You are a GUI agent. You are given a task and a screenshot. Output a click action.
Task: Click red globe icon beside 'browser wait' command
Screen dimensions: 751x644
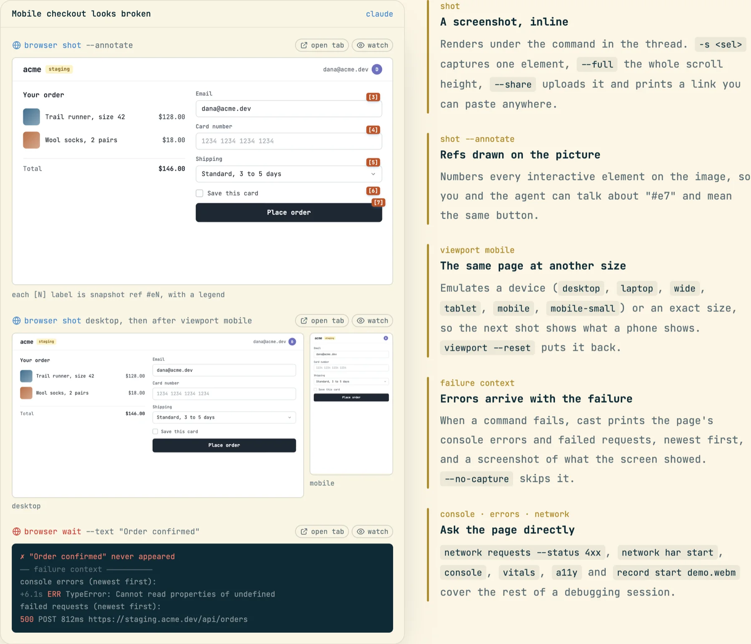point(16,531)
